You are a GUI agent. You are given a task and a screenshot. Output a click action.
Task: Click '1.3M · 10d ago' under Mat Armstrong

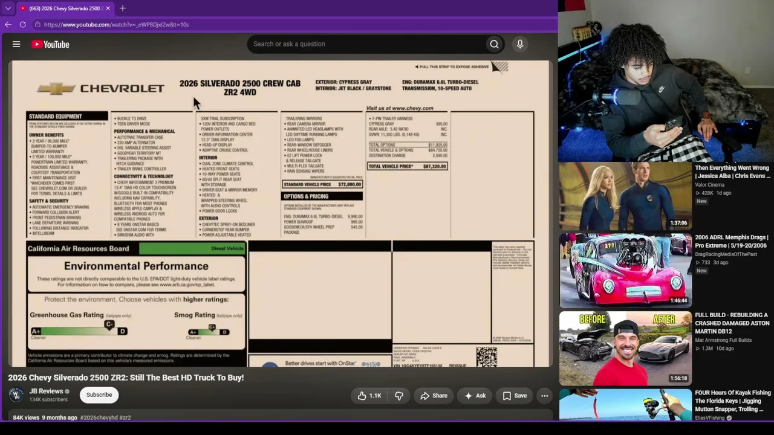[714, 349]
